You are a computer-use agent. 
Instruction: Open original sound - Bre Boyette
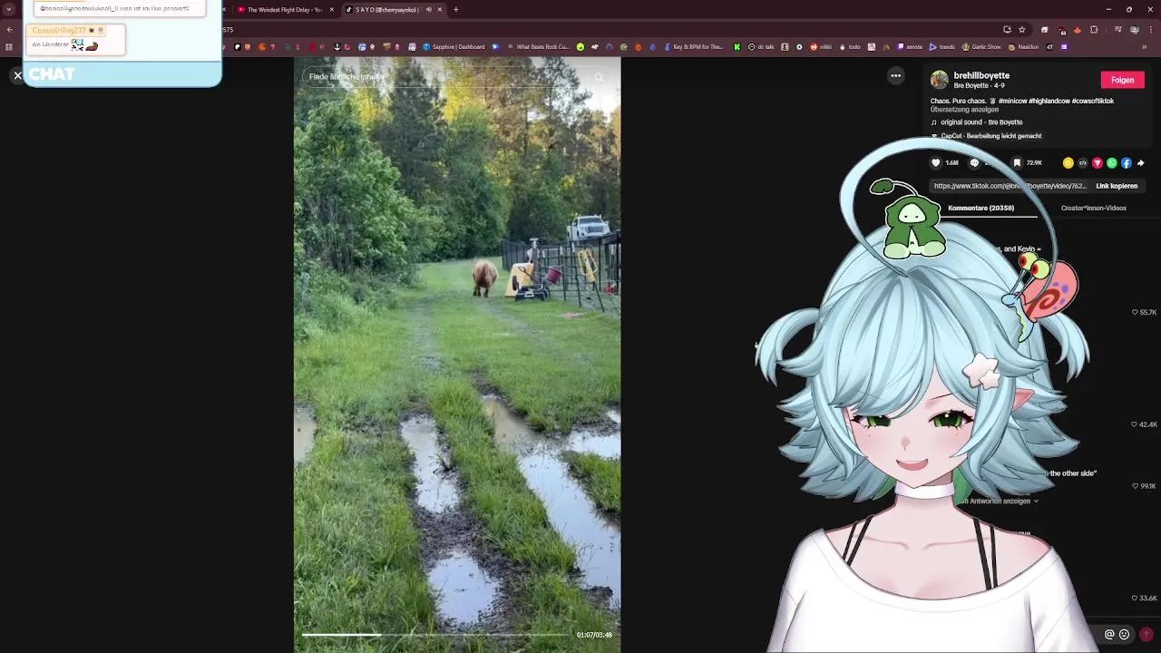(981, 122)
